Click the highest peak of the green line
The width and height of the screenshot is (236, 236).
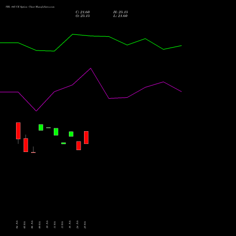73,34
